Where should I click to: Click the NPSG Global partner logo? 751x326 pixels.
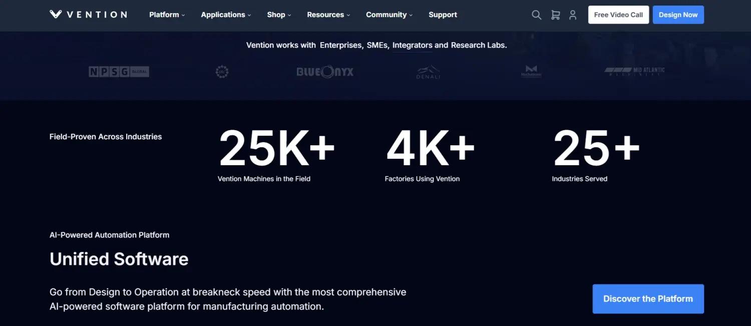119,72
